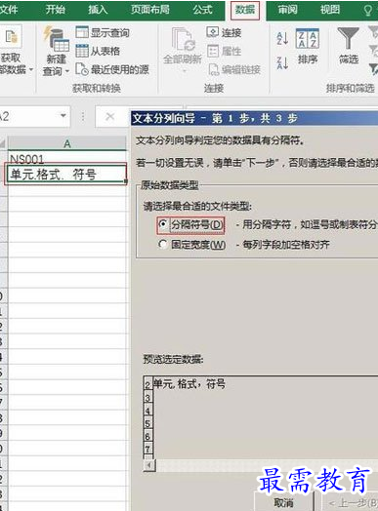Image resolution: width=378 pixels, height=511 pixels.
Task: Click the 显示查询 icon
Action: point(82,32)
